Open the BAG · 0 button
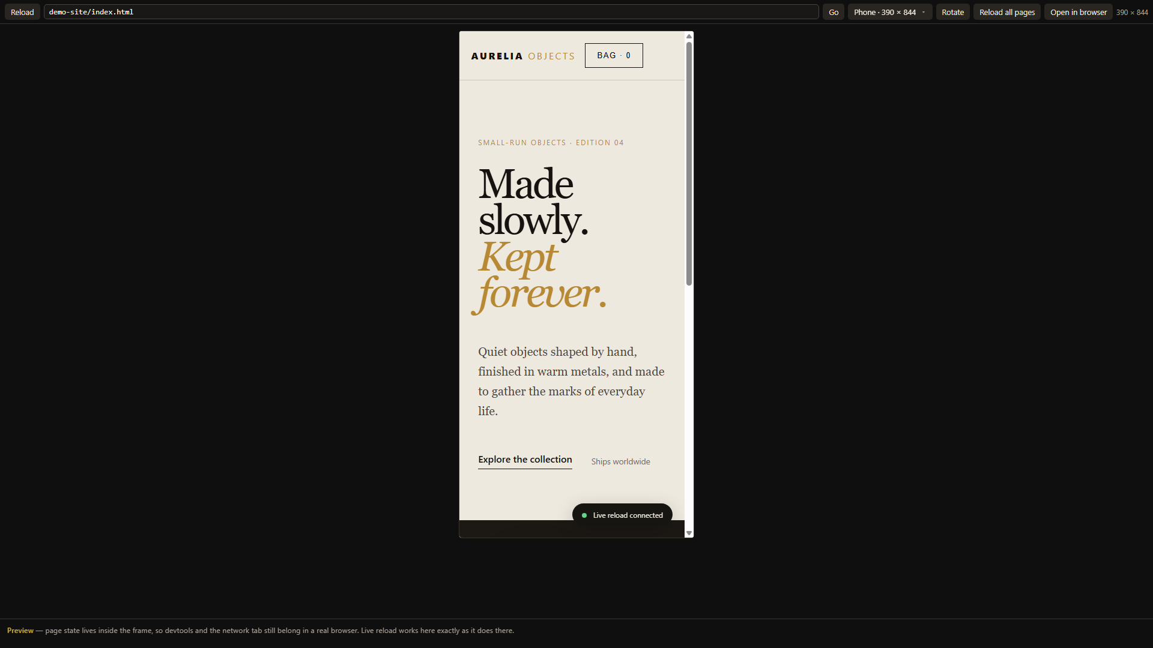 click(x=614, y=55)
